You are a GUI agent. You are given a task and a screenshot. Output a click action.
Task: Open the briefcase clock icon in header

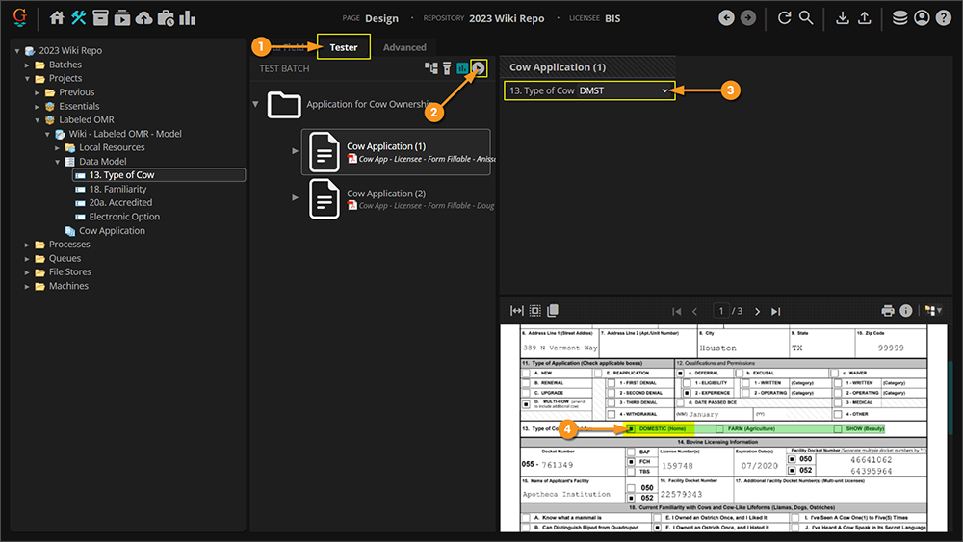[166, 17]
